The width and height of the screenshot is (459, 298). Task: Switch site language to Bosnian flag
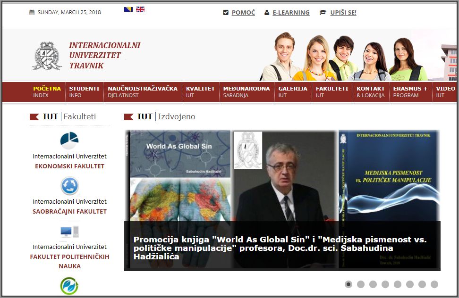tap(128, 9)
